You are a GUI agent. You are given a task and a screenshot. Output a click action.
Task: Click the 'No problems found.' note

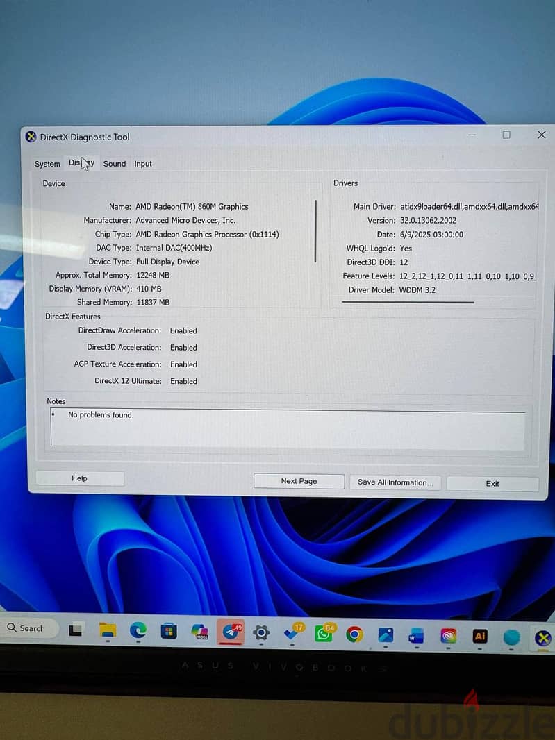coord(101,415)
